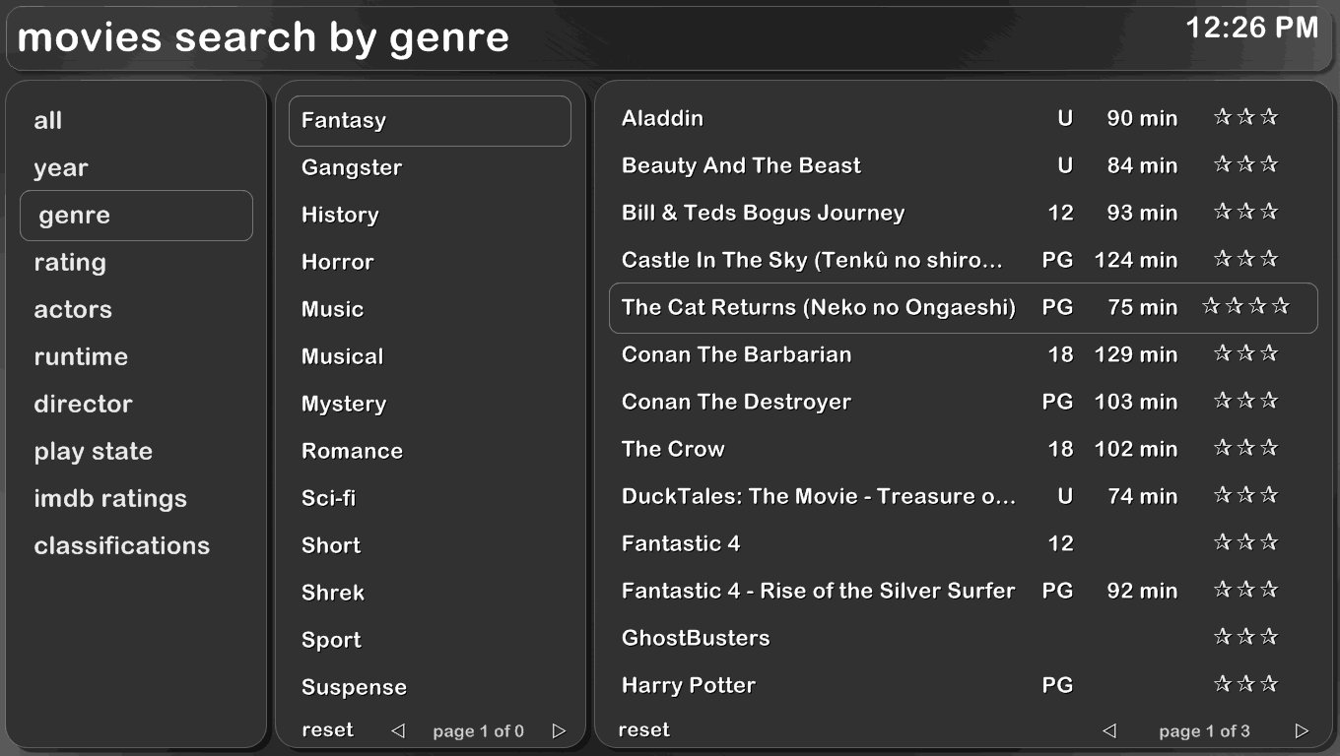Select Fantastic 4 - Rise of the Silver Surfer
Image resolution: width=1340 pixels, height=756 pixels.
(x=963, y=591)
